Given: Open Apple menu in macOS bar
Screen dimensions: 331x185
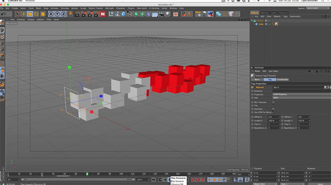Looking at the screenshot, I should [x=3, y=1].
